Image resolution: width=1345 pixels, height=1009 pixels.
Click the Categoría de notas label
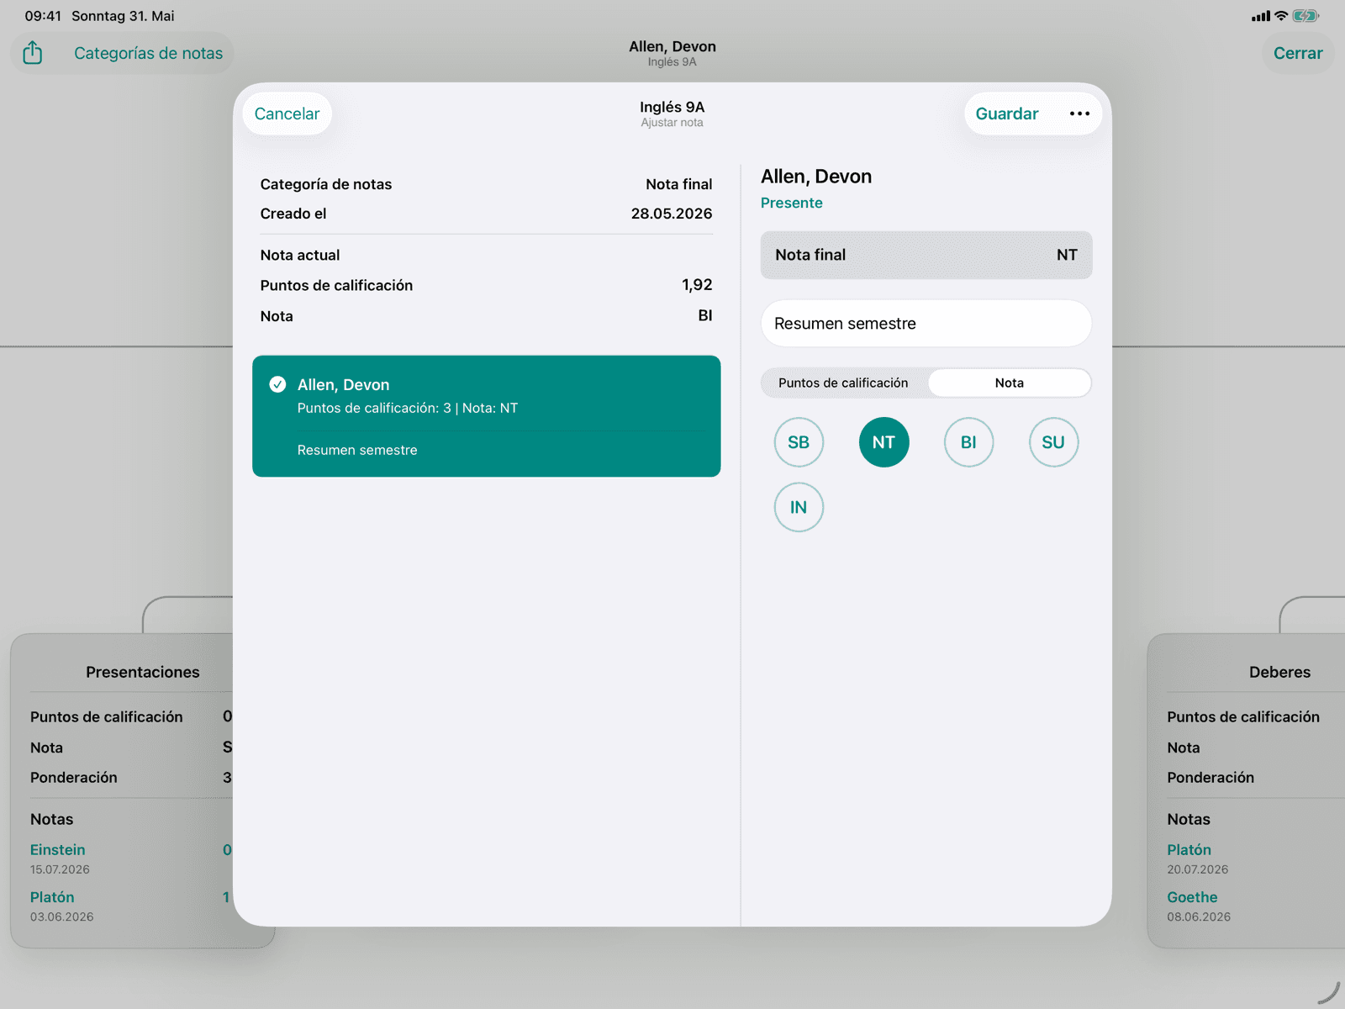click(x=326, y=184)
